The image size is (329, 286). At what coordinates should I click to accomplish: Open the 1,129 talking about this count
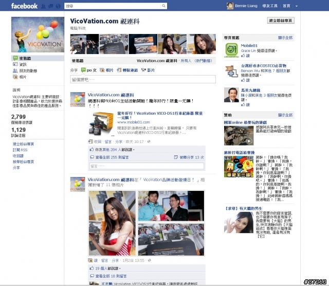click(x=19, y=130)
